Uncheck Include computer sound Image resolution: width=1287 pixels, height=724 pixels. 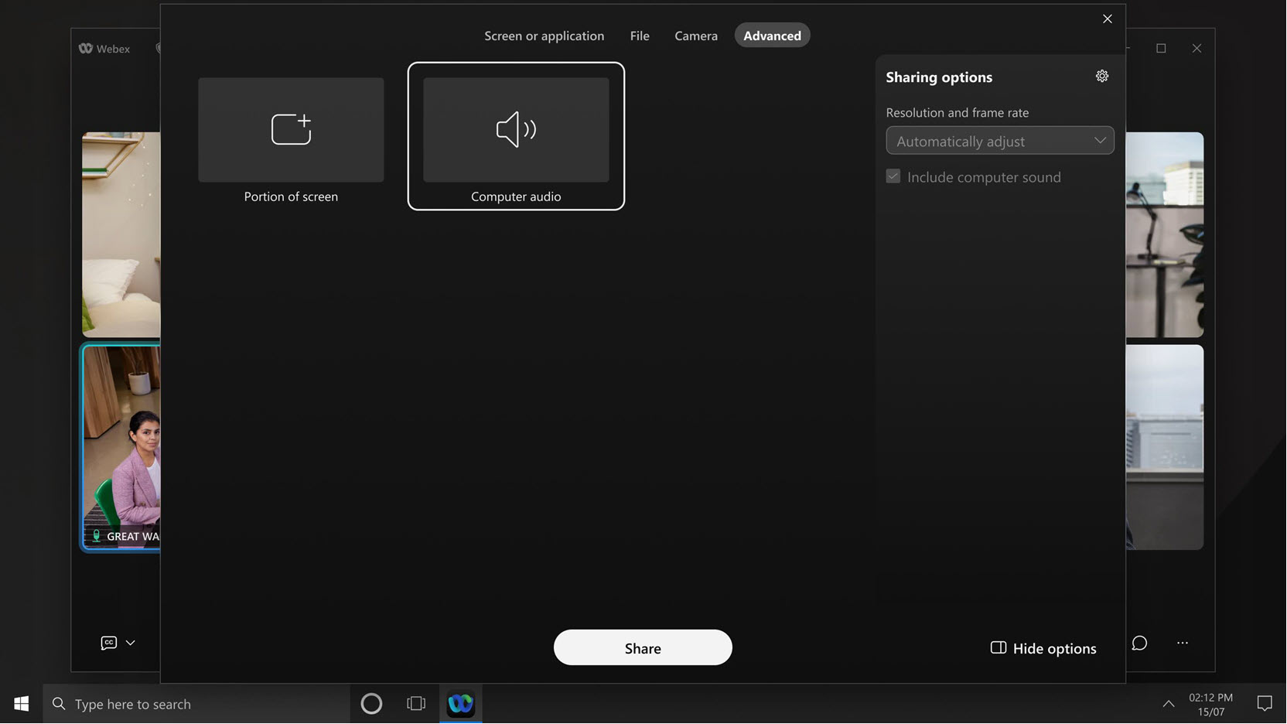coord(893,176)
